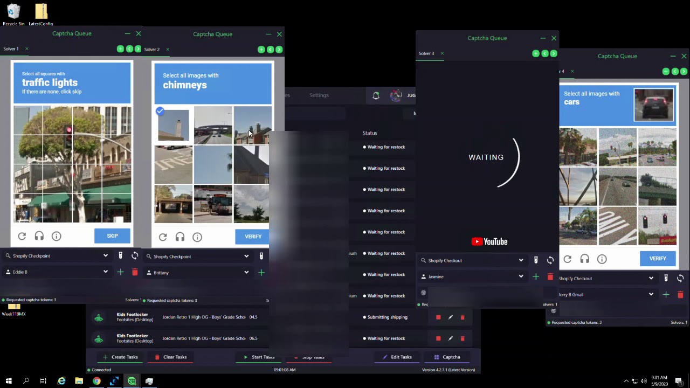Expand the Jerry B Gmail account dropdown
Viewport: 690px width, 388px height.
651,295
